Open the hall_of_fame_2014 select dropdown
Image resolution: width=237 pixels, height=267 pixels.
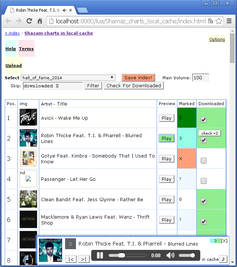coord(68,77)
